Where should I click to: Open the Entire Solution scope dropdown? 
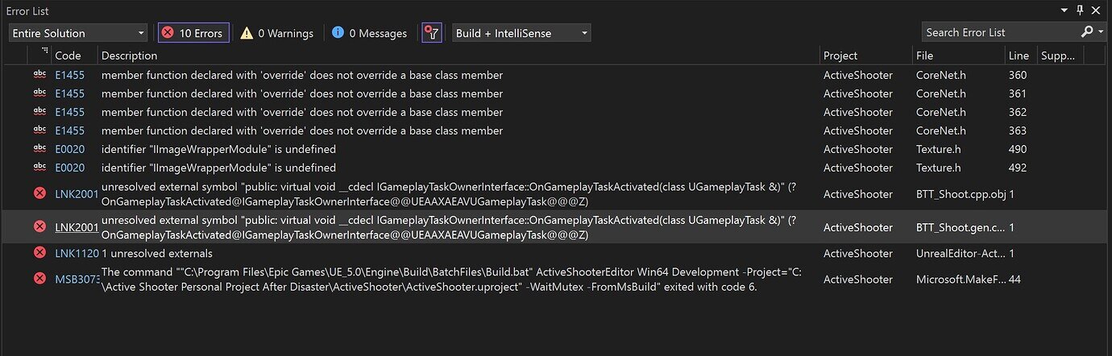point(77,33)
